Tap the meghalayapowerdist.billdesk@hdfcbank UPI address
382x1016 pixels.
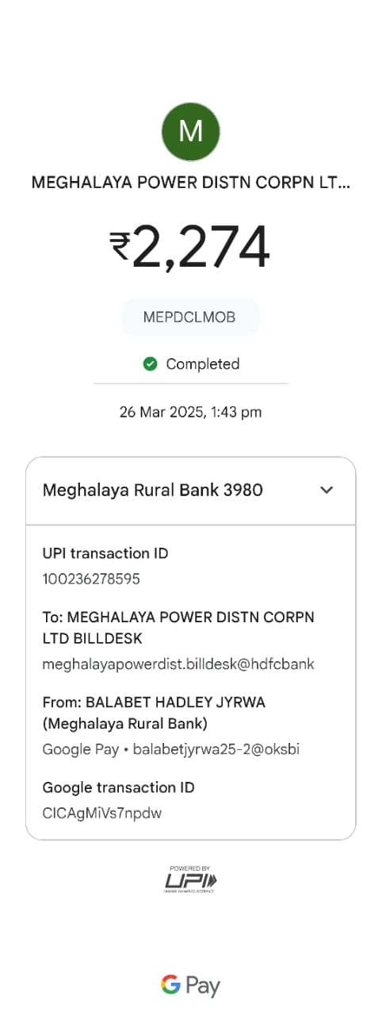178,664
